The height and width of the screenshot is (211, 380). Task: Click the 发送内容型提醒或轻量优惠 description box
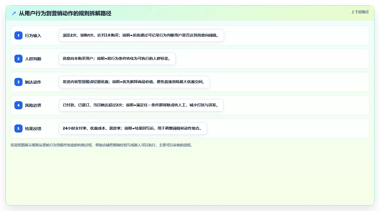click(x=134, y=82)
